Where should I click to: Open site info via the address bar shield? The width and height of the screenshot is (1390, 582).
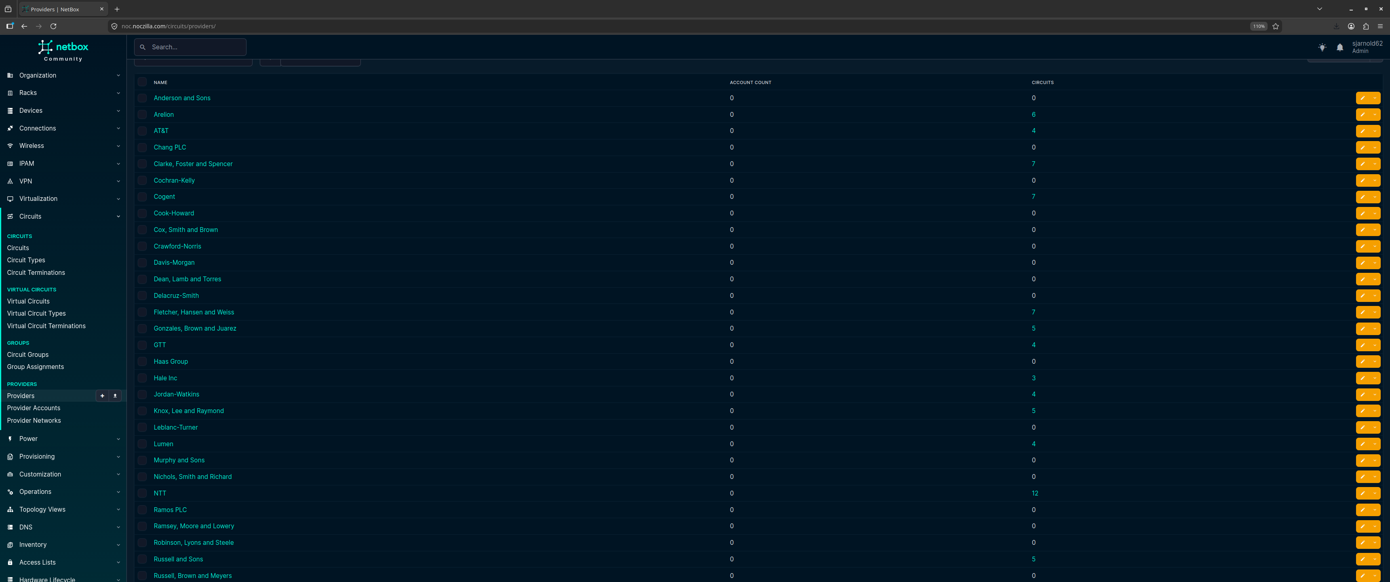[x=114, y=26]
